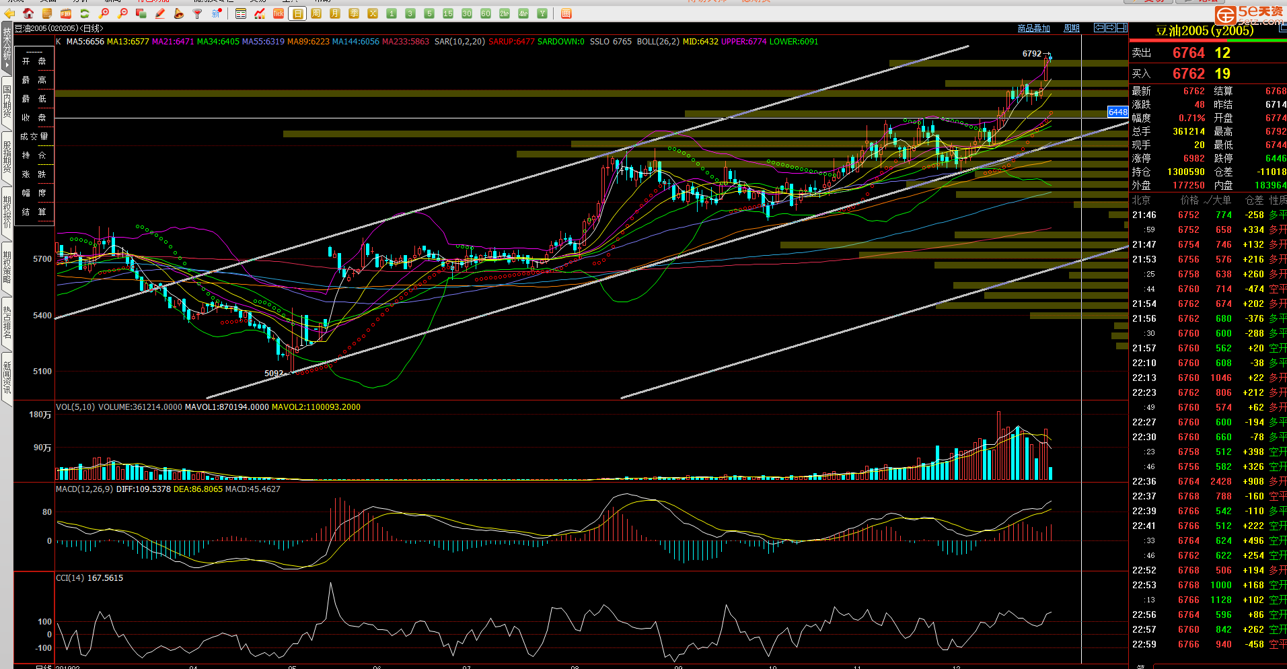Viewport: 1287px width, 669px height.
Task: Click the next contract right arrow button
Action: coord(1110,28)
